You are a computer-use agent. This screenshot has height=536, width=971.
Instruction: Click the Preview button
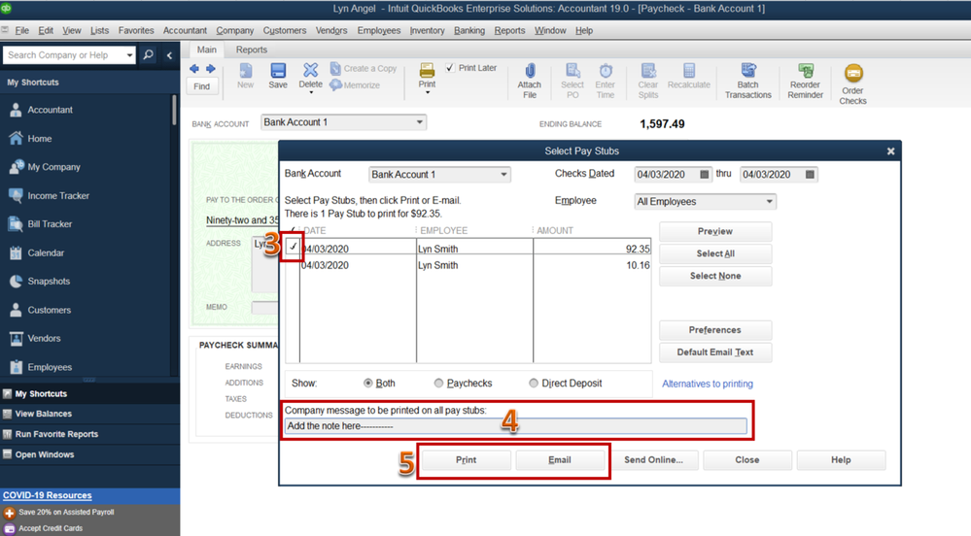tap(715, 231)
